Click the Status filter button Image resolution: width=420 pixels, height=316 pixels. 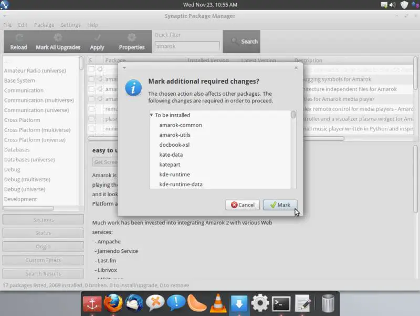pyautogui.click(x=43, y=233)
